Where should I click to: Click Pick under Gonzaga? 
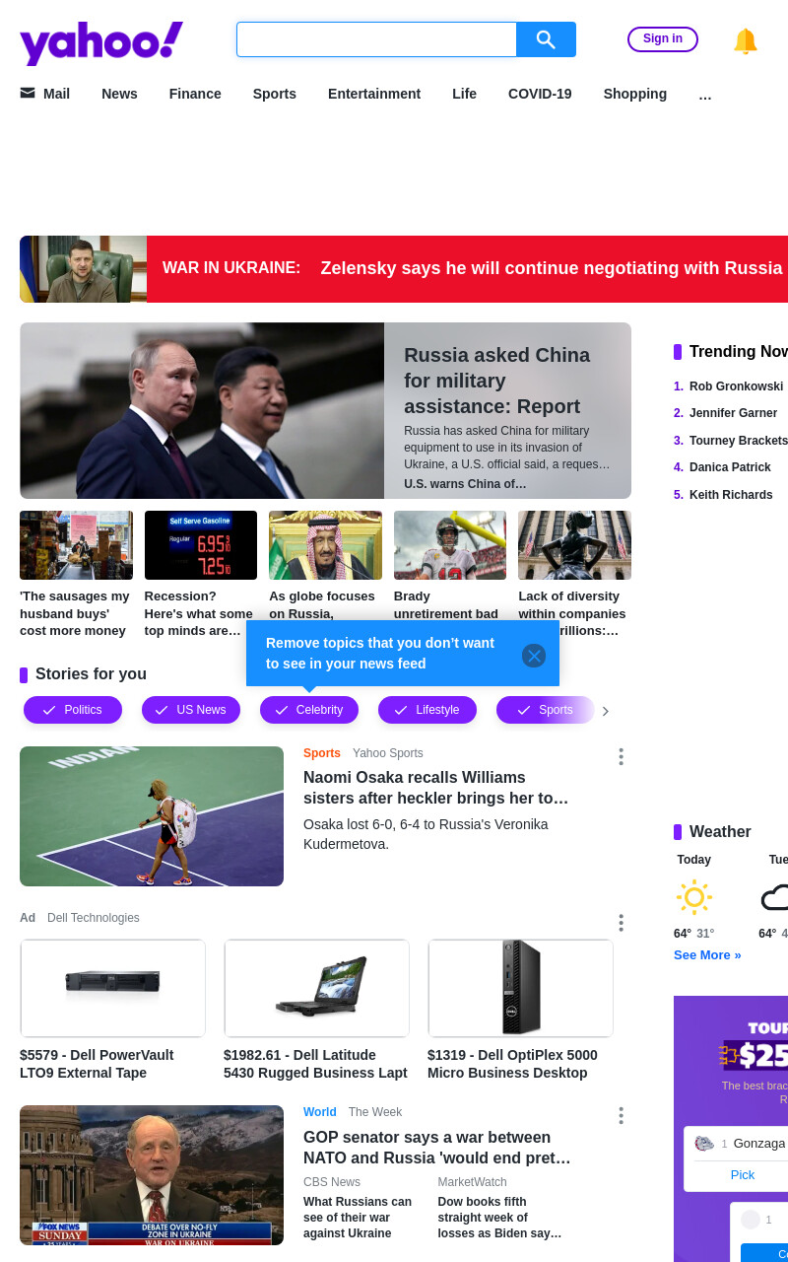[743, 1175]
